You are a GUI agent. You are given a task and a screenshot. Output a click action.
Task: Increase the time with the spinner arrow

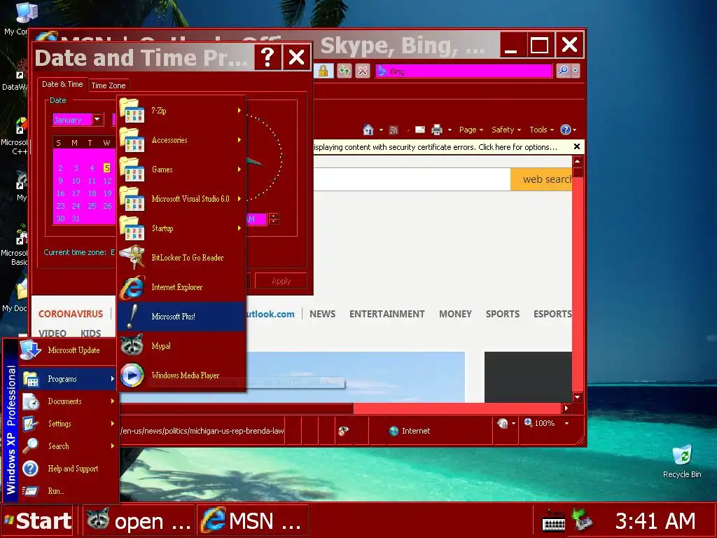pos(274,216)
